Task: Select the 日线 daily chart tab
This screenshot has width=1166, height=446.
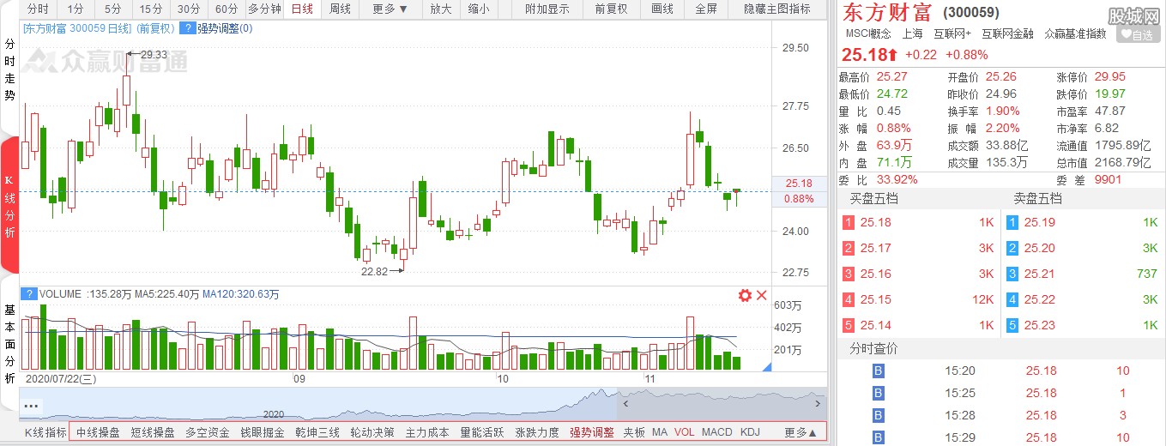Action: pyautogui.click(x=302, y=9)
